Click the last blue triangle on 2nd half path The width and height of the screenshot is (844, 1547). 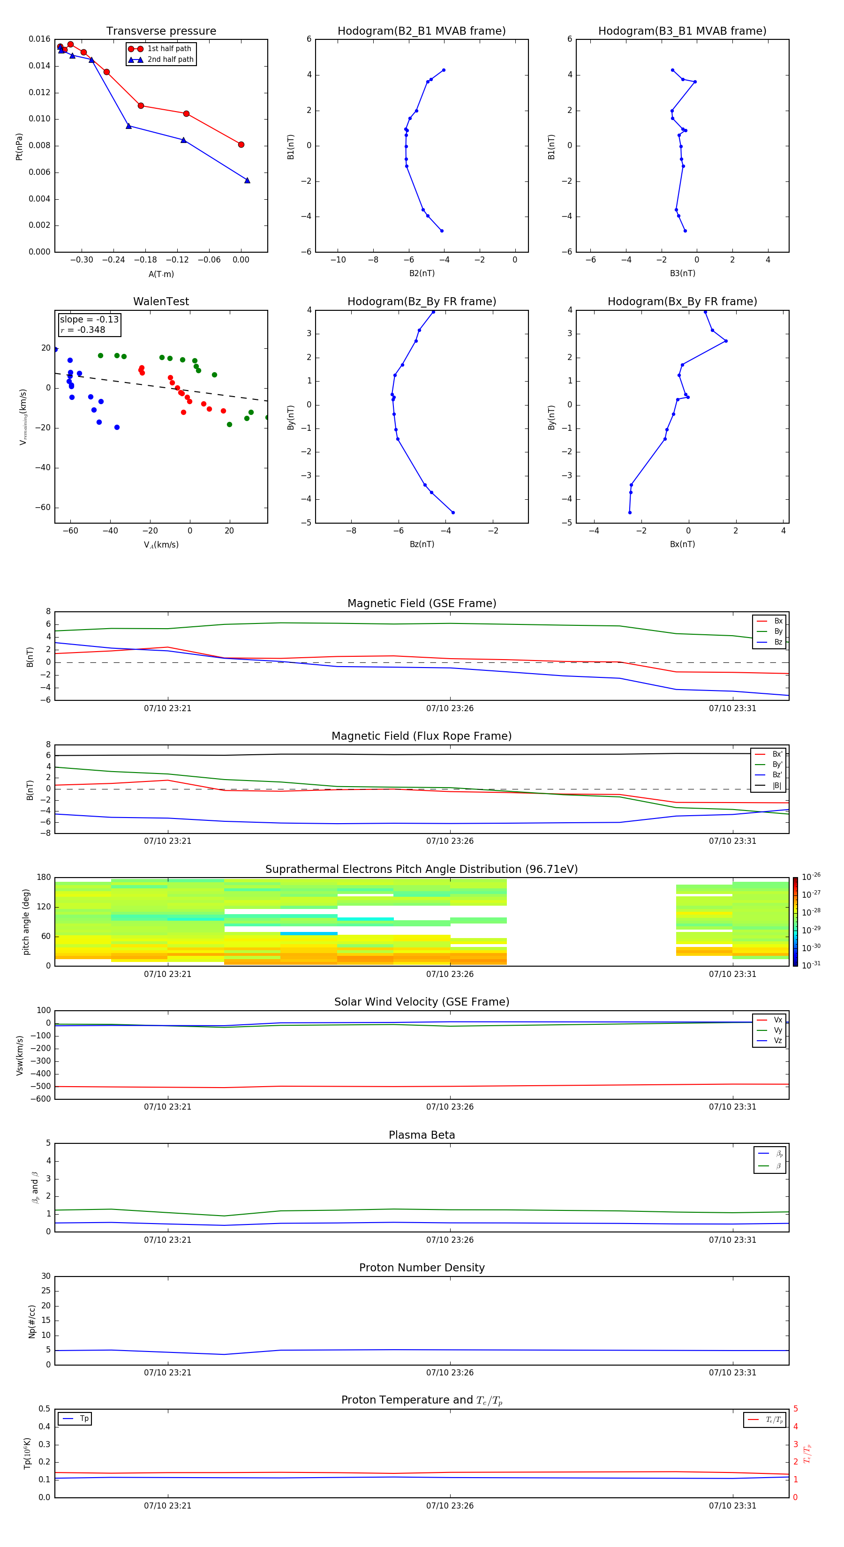pyautogui.click(x=247, y=180)
